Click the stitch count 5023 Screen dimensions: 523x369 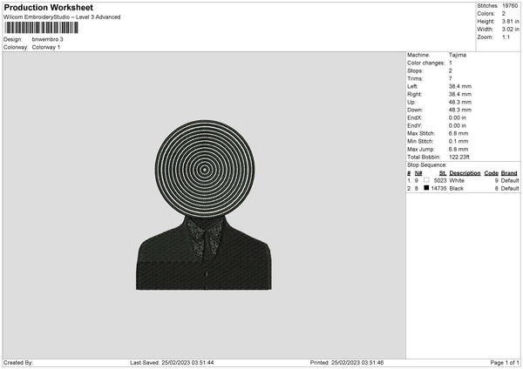440,180
